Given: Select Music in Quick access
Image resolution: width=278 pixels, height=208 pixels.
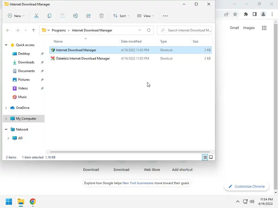Looking at the screenshot, I should tap(22, 97).
